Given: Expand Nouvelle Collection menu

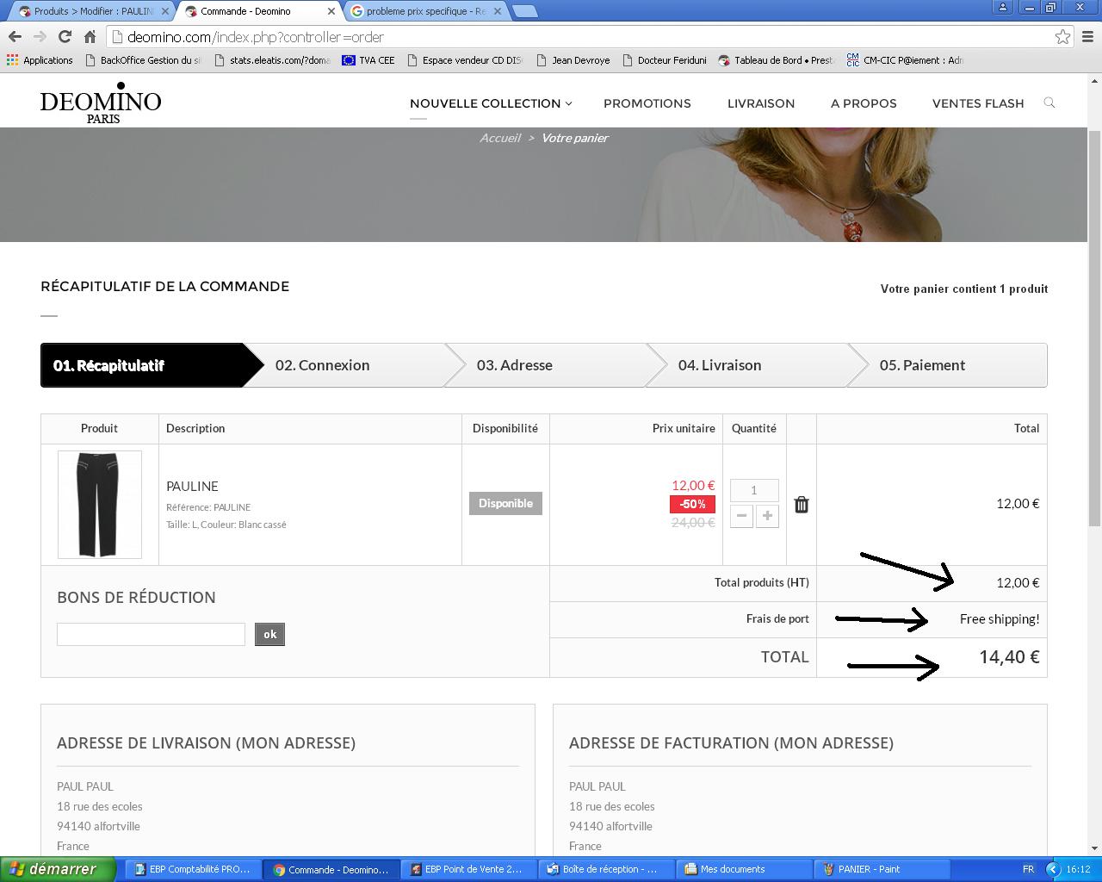Looking at the screenshot, I should click(491, 103).
